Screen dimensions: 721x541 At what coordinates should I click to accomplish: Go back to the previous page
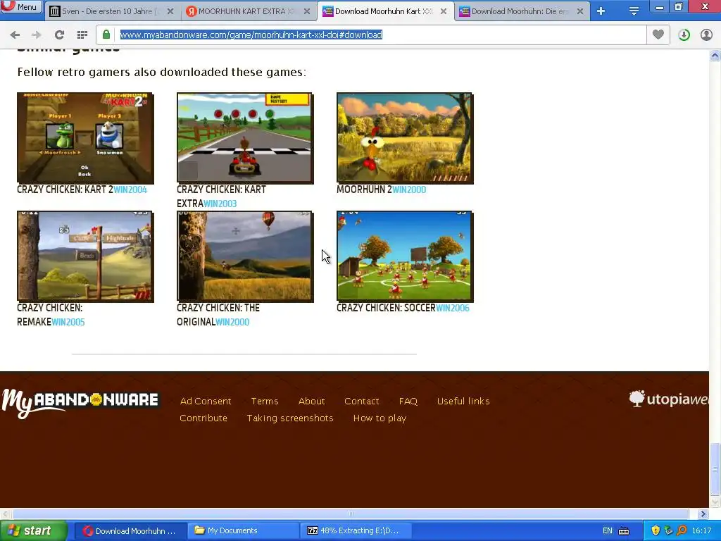(x=15, y=35)
